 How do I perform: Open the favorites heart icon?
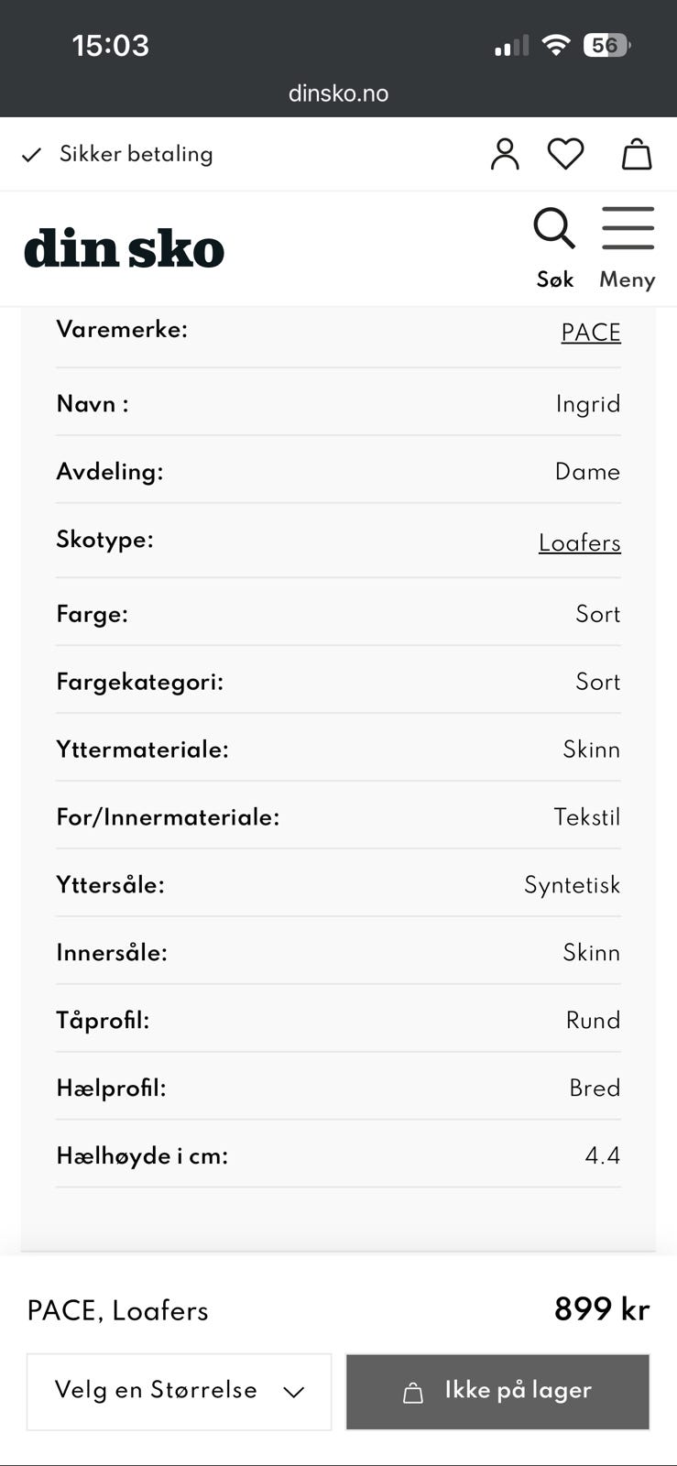coord(565,154)
